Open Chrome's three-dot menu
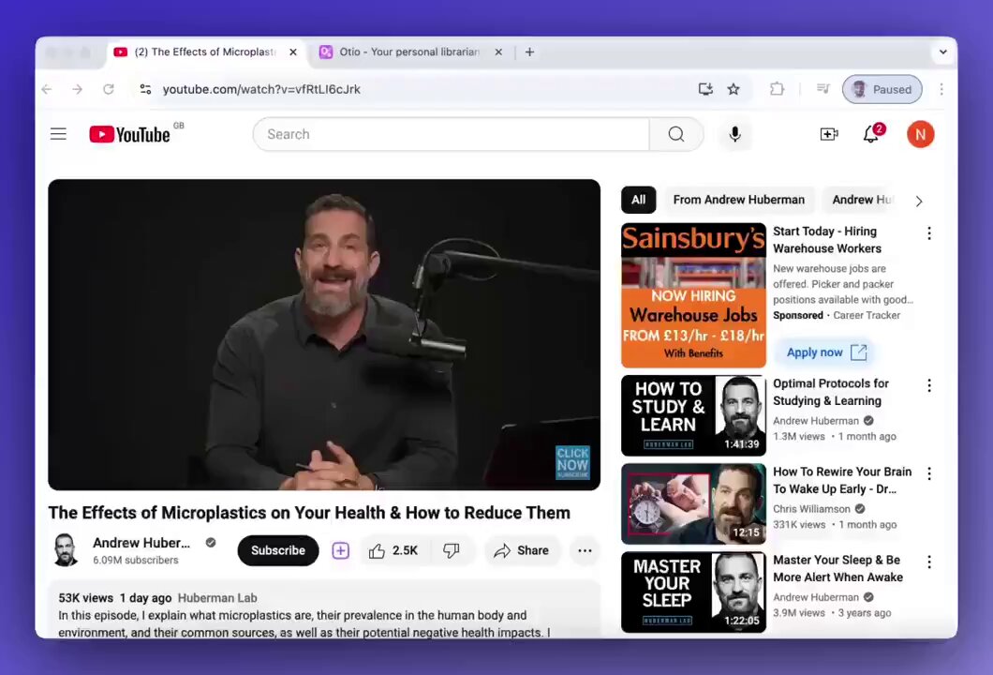 [941, 89]
